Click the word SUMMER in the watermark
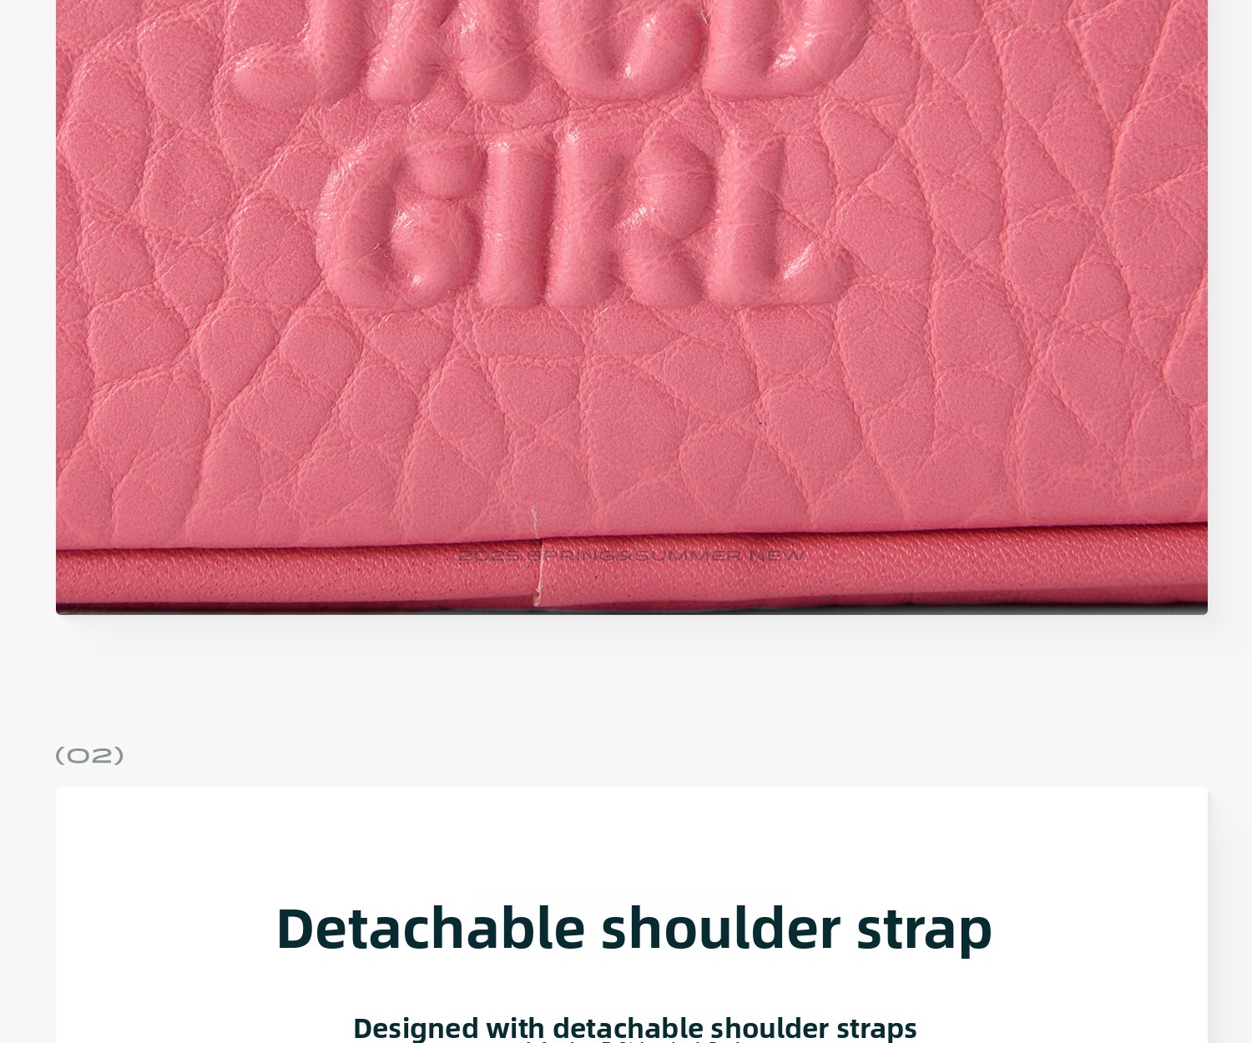Viewport: 1252px width, 1043px height. [689, 556]
